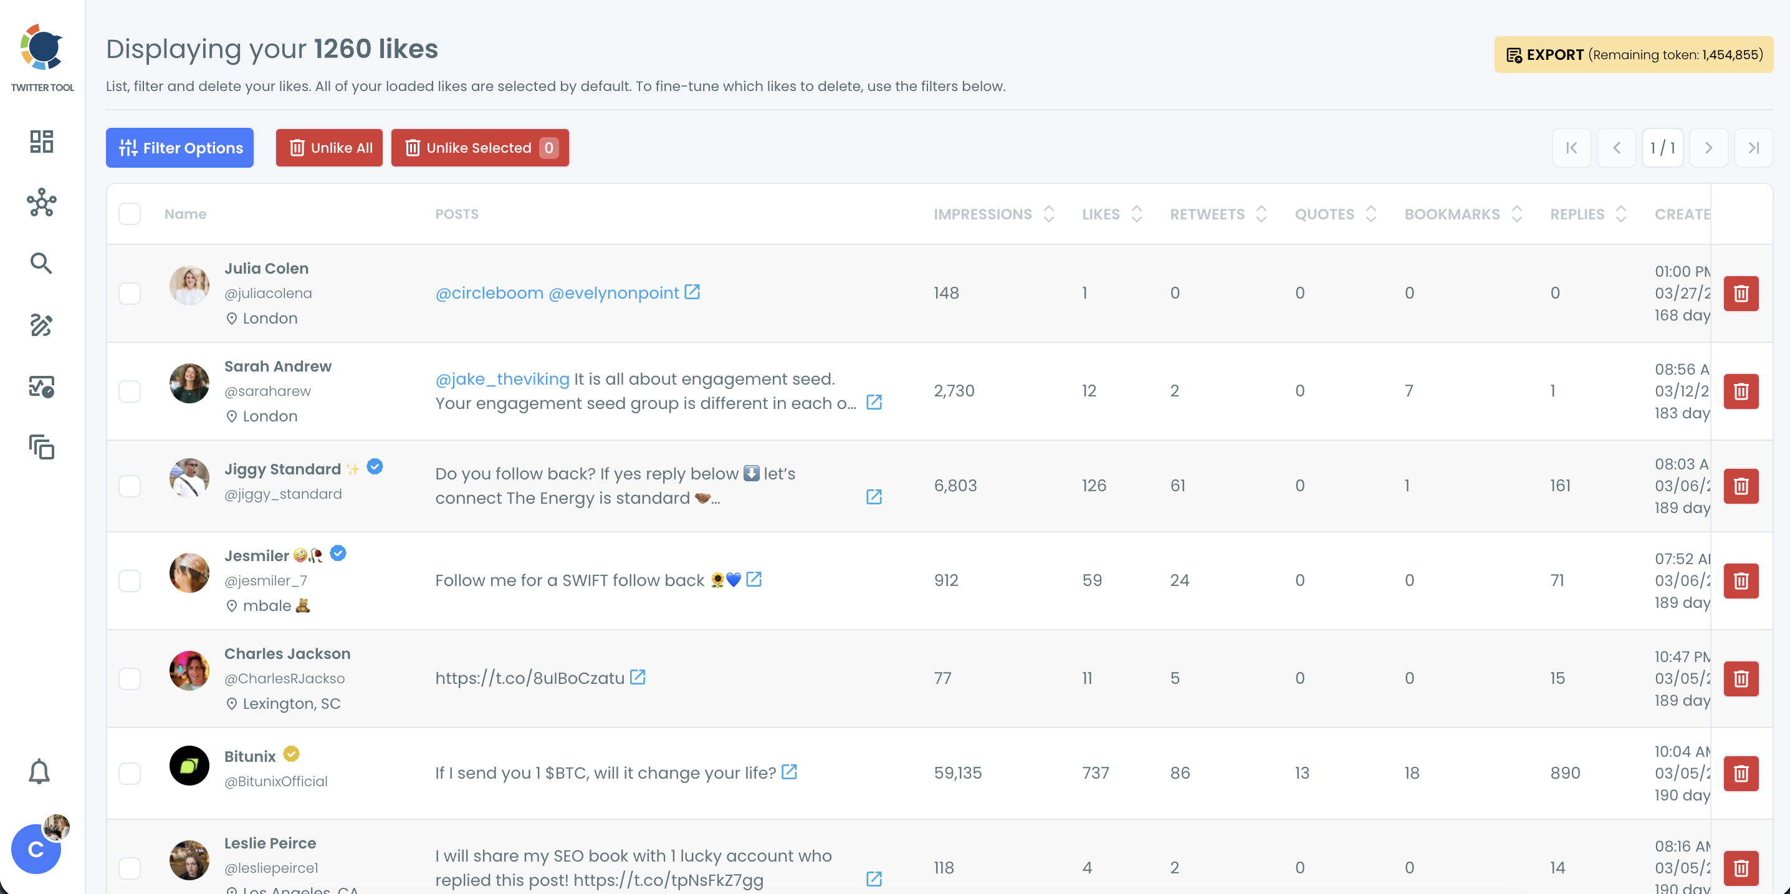
Task: Click the handle @BitunixOfficial
Action: coord(276,781)
